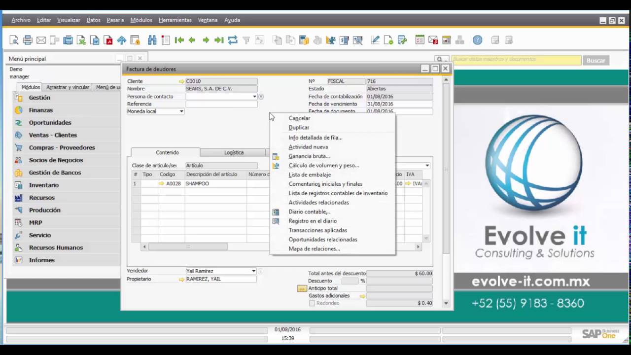Image resolution: width=631 pixels, height=355 pixels.
Task: Click the Filter funnel toolbar icon
Action: 246,40
